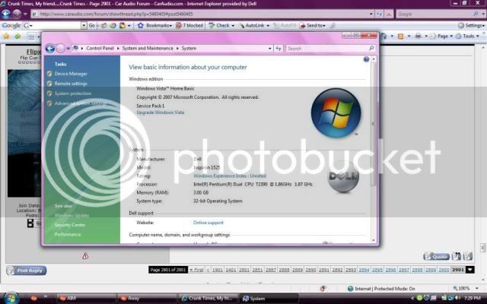Click Internet Explorer back button

tap(6, 14)
